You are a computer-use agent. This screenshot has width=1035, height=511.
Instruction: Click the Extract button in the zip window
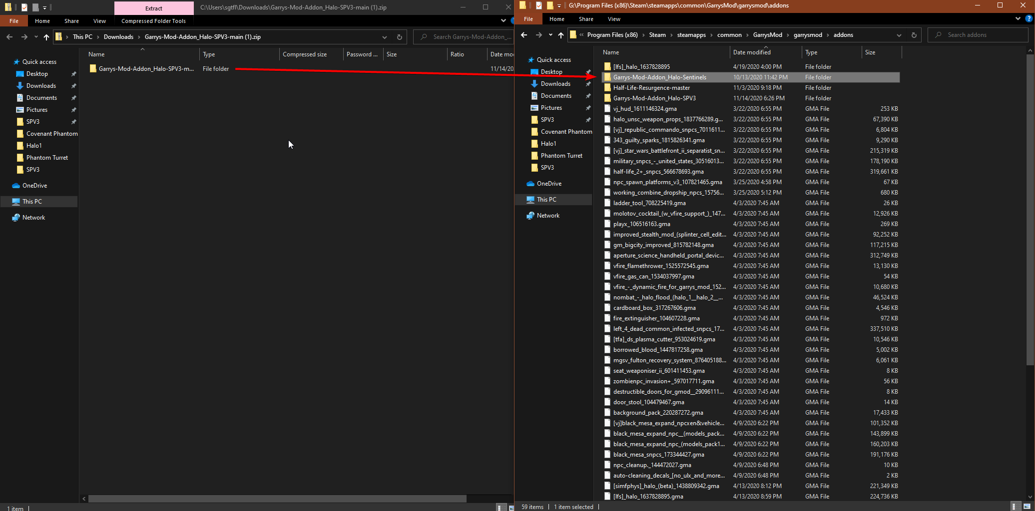pyautogui.click(x=153, y=8)
